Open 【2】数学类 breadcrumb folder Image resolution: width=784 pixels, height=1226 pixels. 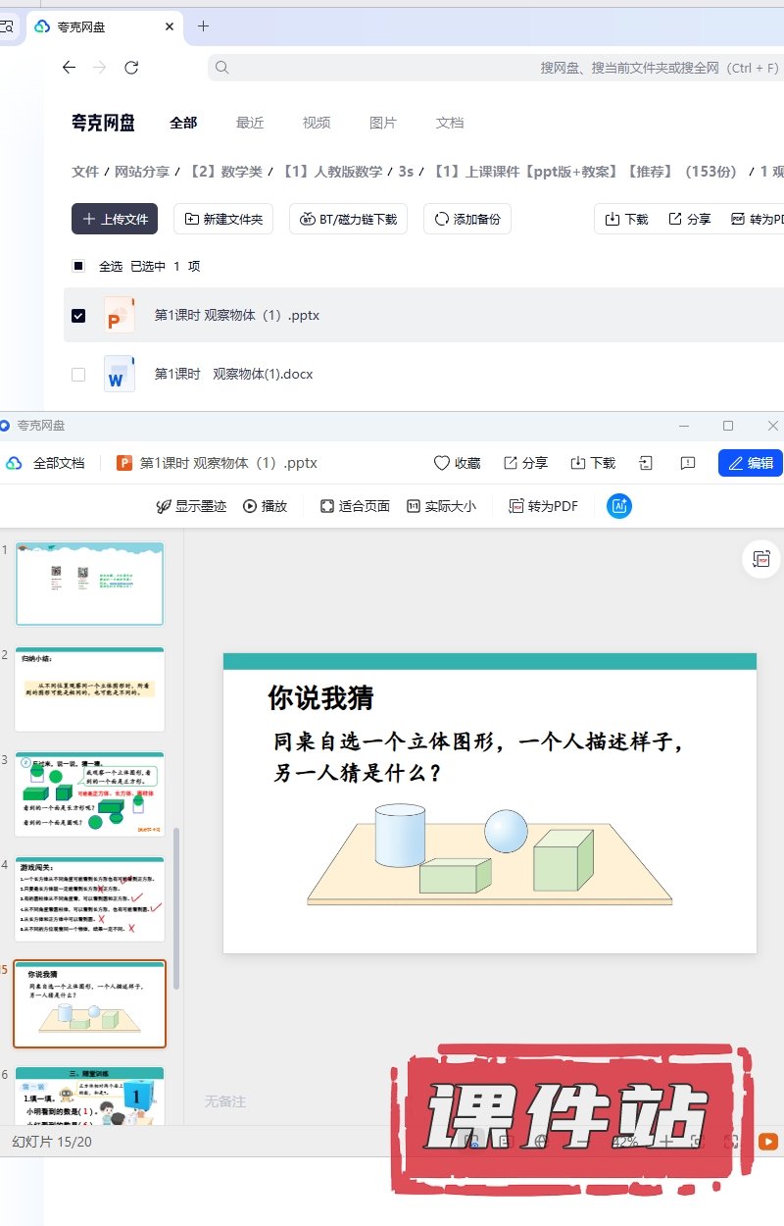[226, 172]
